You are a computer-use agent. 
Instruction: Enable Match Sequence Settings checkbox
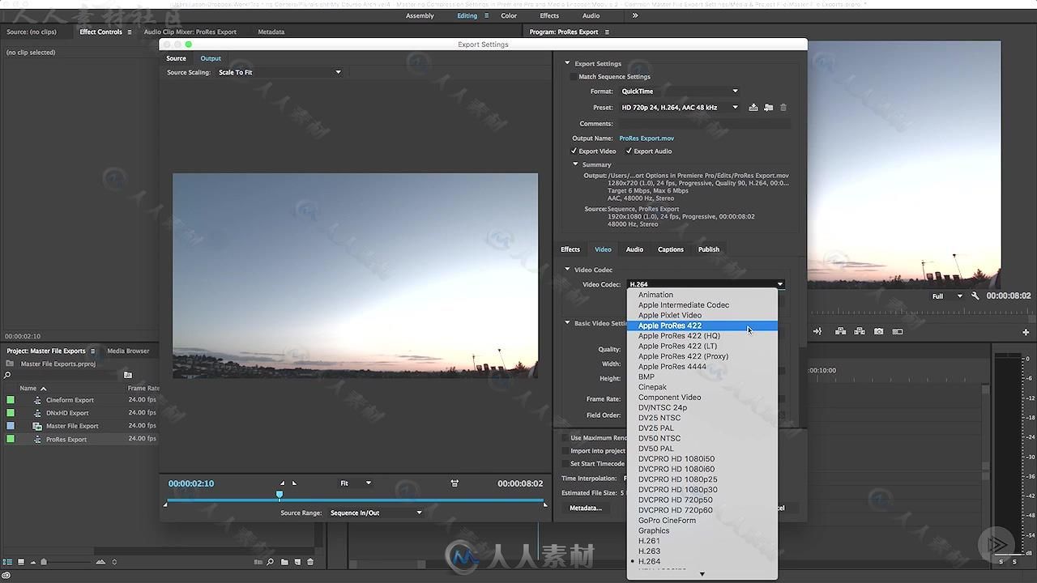574,77
